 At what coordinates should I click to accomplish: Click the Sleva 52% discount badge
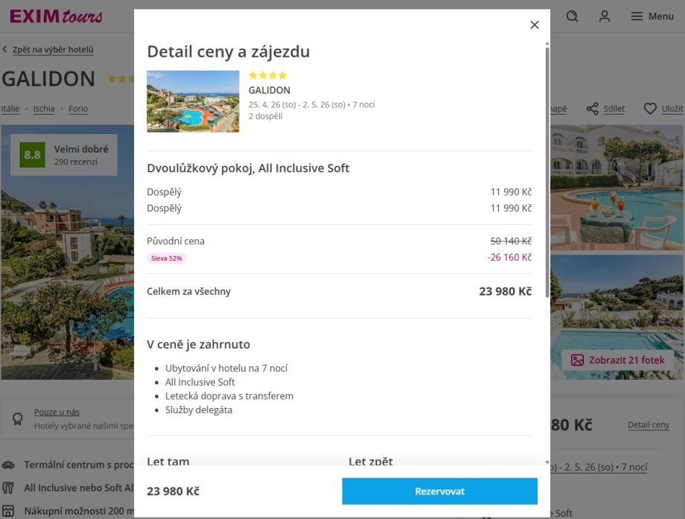(x=166, y=258)
